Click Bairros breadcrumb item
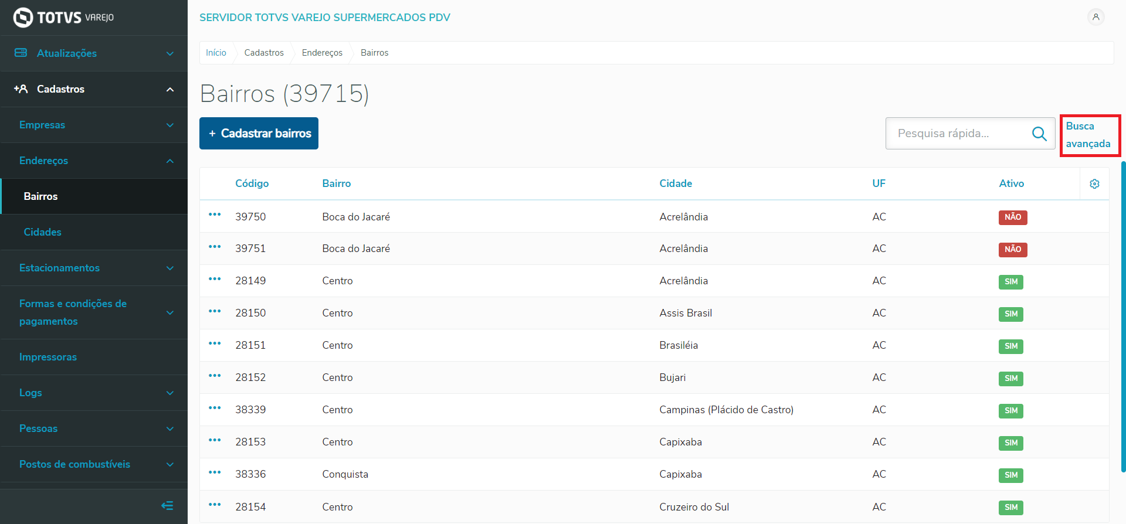The width and height of the screenshot is (1126, 524). (x=374, y=53)
